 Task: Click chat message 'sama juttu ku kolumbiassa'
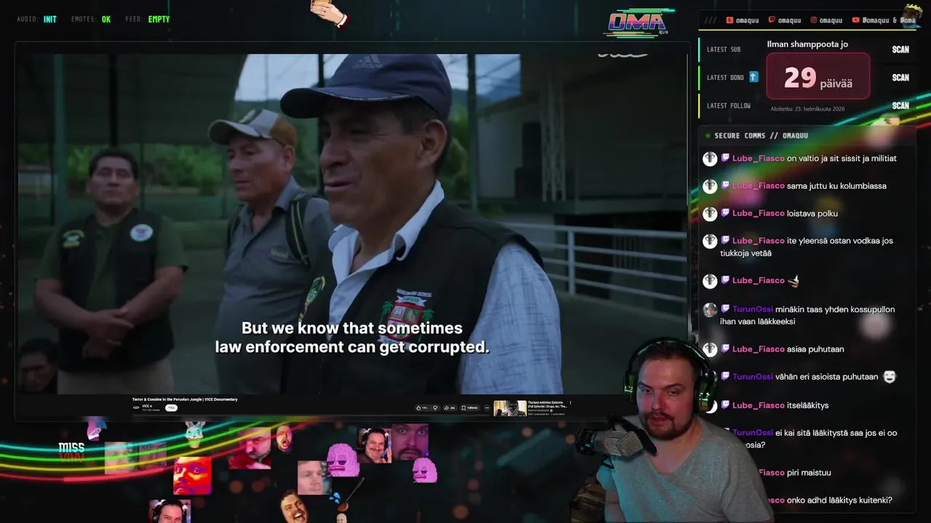(836, 186)
